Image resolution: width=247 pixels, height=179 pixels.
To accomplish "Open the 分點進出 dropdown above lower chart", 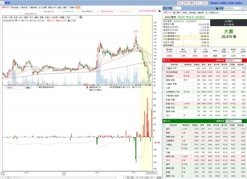I will coord(14,88).
